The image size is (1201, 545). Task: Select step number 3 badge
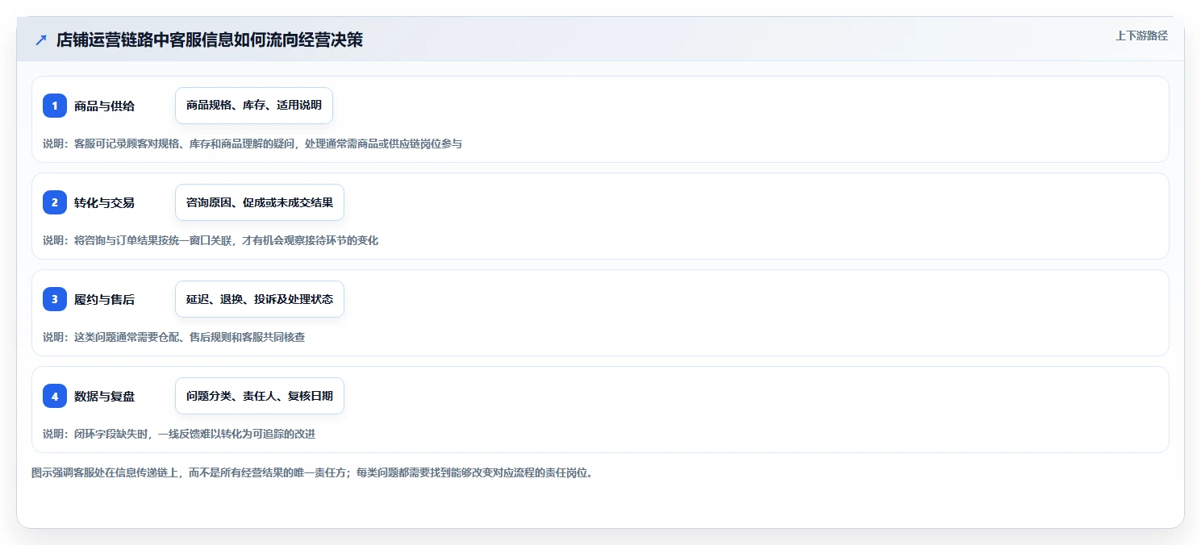click(x=55, y=299)
